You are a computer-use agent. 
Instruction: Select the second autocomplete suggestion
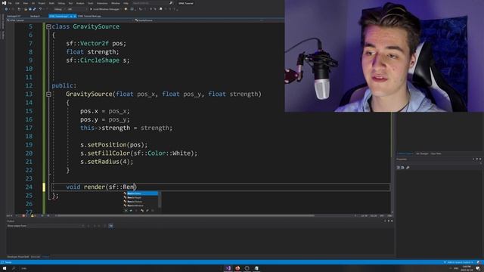[141, 197]
